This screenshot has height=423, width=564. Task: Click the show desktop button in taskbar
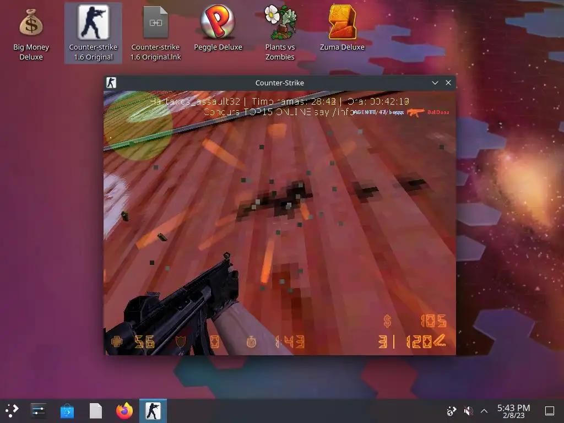[x=549, y=411]
